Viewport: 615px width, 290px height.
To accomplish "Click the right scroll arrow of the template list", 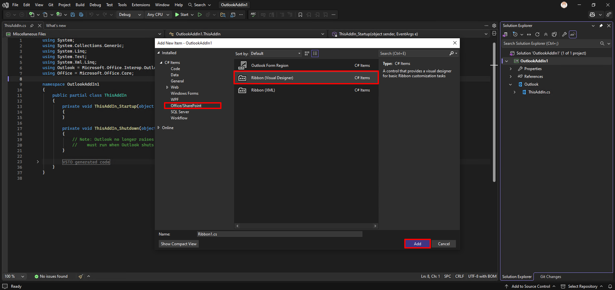I will (375, 226).
